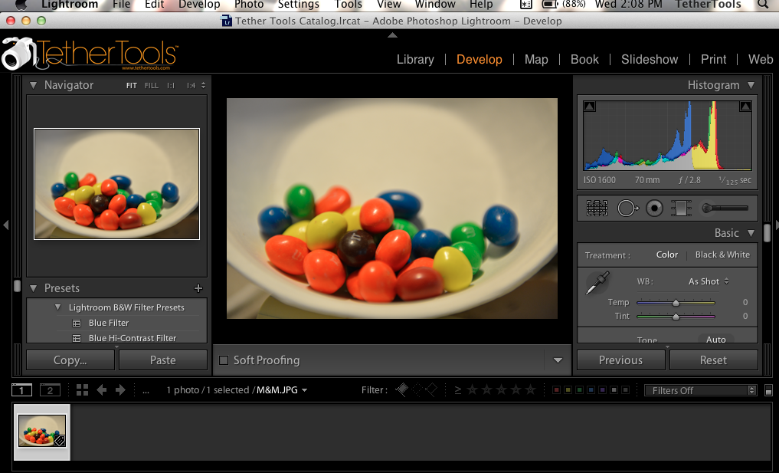The height and width of the screenshot is (473, 779).
Task: Open the Filters Off dropdown
Action: pos(699,390)
